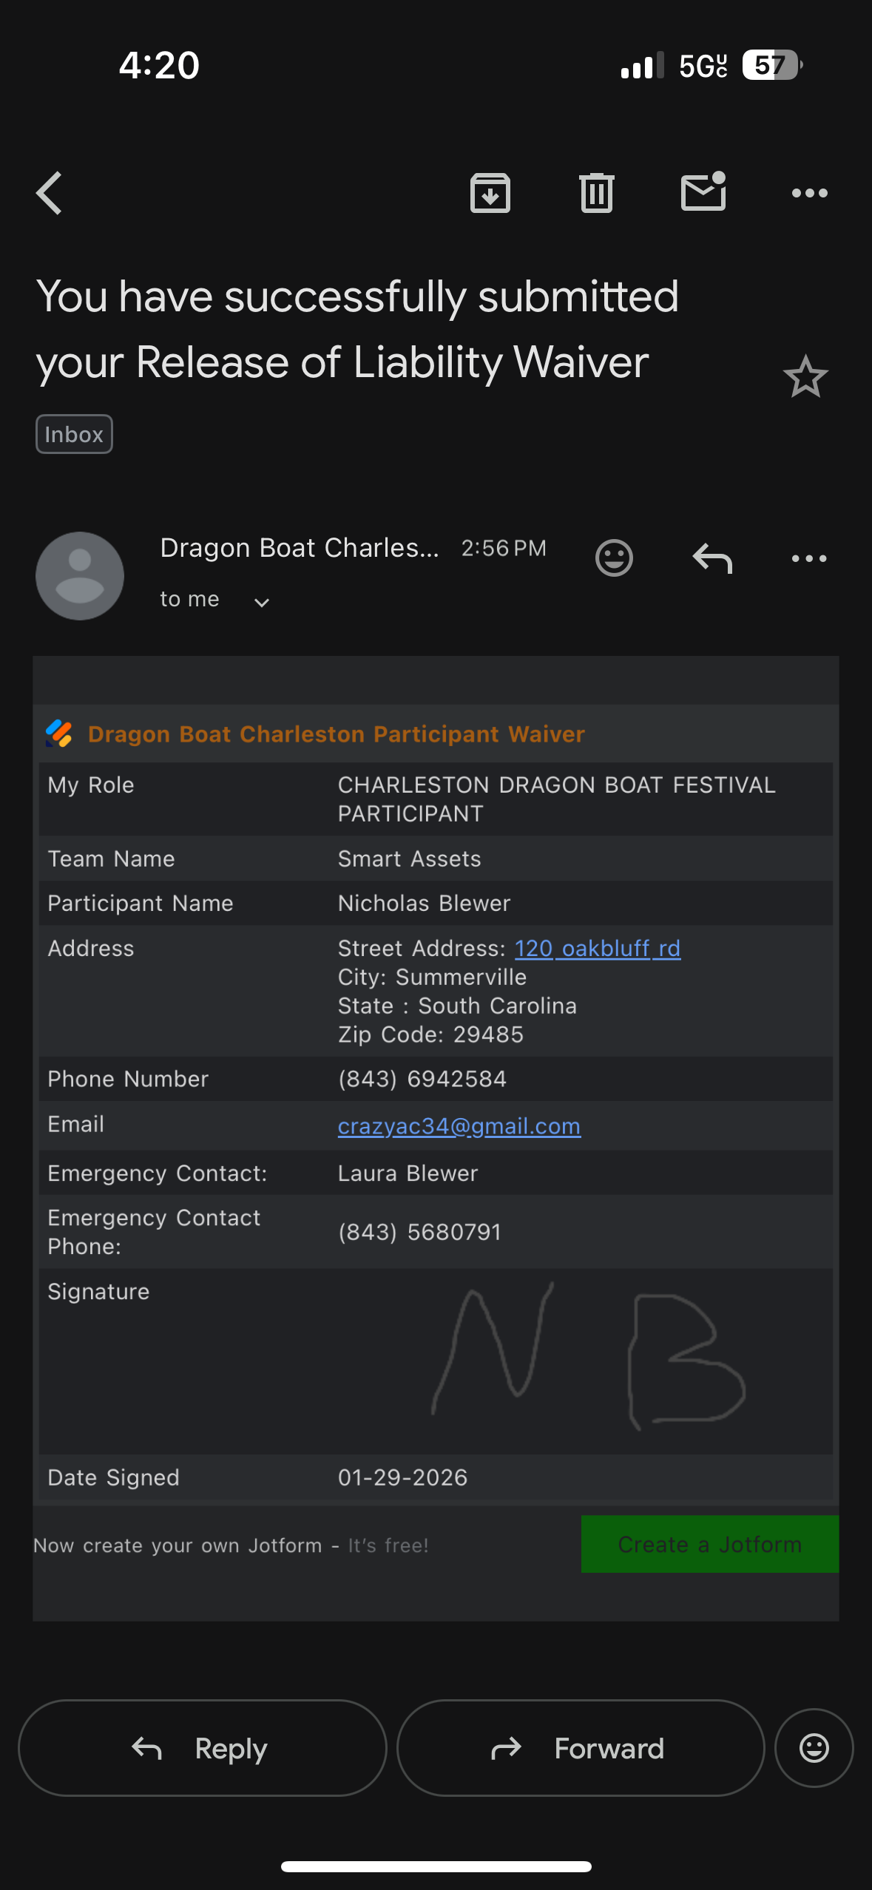Delete this email with trash icon
Screen dimensions: 872x1890
pos(596,194)
